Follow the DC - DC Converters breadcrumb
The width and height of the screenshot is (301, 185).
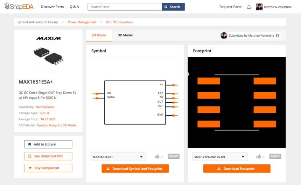coord(119,22)
